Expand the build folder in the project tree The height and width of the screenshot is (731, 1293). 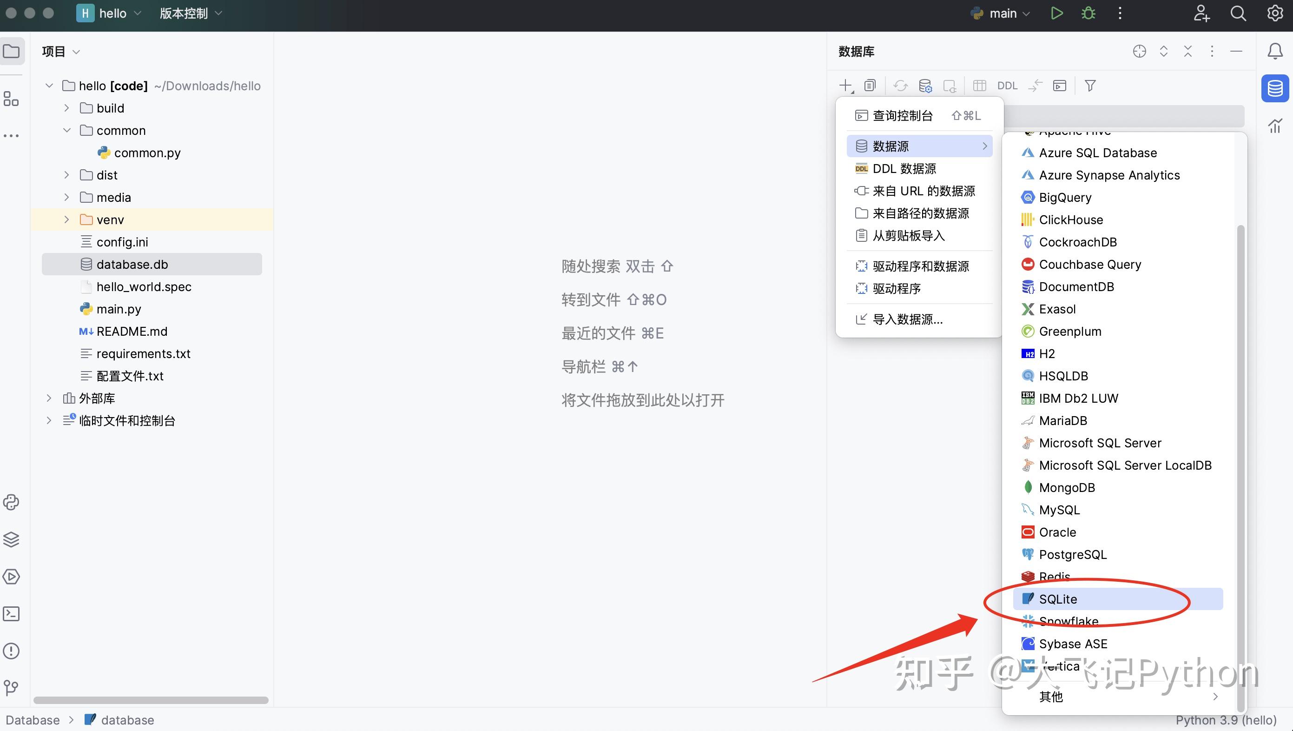coord(66,107)
